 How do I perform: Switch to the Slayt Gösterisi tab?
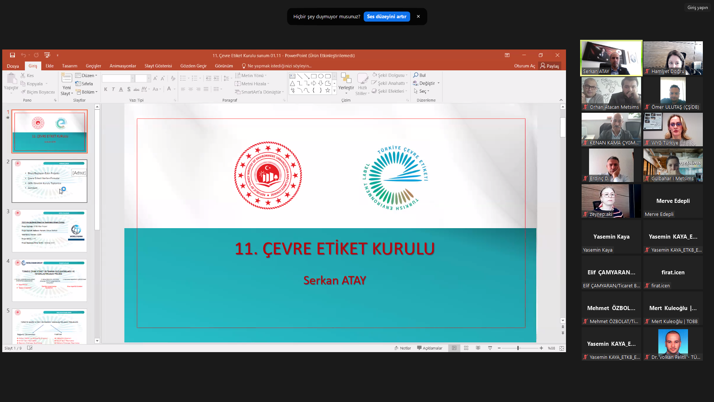[x=158, y=66]
